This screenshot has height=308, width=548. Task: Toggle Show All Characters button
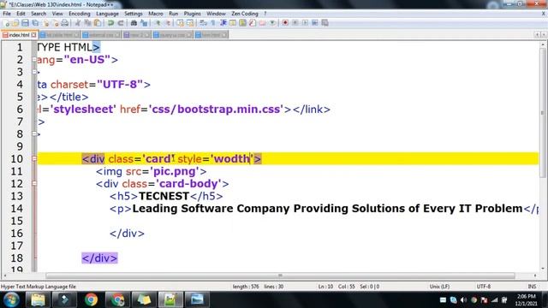213,23
